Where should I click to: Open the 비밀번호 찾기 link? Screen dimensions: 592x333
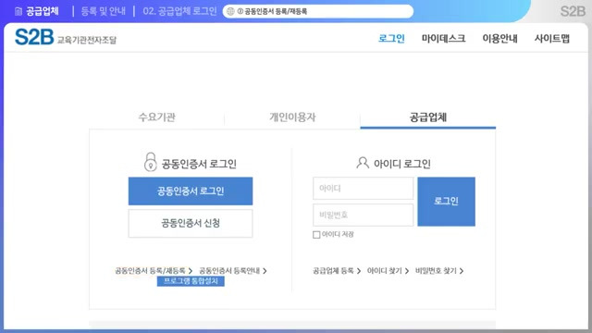pyautogui.click(x=439, y=271)
